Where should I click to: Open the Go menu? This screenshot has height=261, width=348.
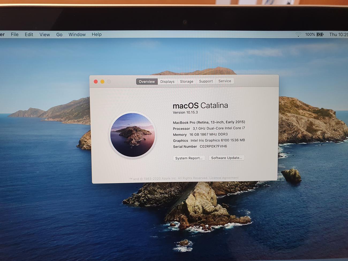coord(59,35)
